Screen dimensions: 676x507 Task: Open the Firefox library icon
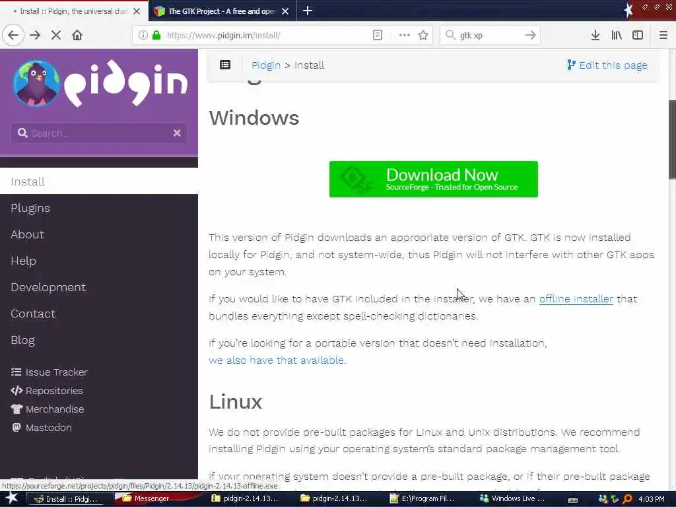coord(617,36)
